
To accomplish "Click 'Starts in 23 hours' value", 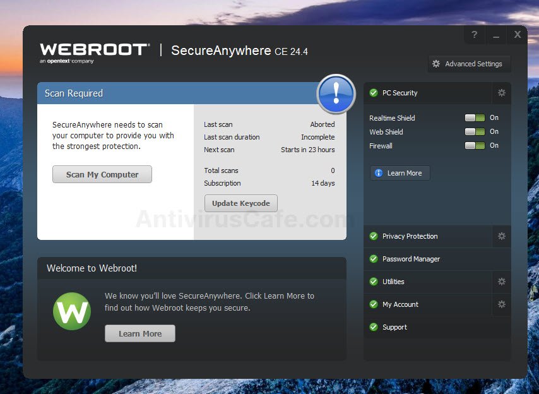I will tap(307, 150).
